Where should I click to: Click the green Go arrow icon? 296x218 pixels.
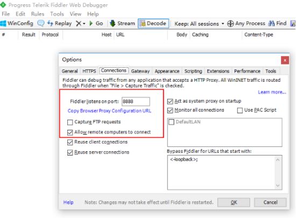coord(91,23)
